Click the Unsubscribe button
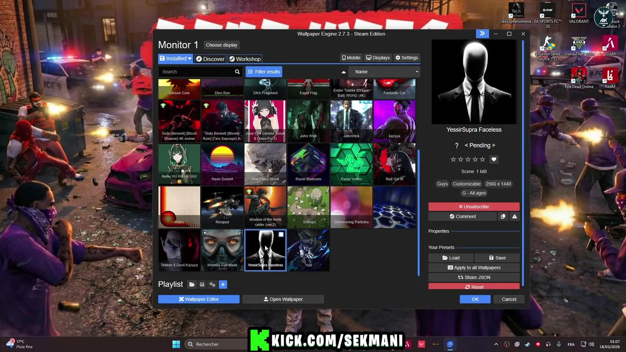This screenshot has width=626, height=352. (474, 207)
